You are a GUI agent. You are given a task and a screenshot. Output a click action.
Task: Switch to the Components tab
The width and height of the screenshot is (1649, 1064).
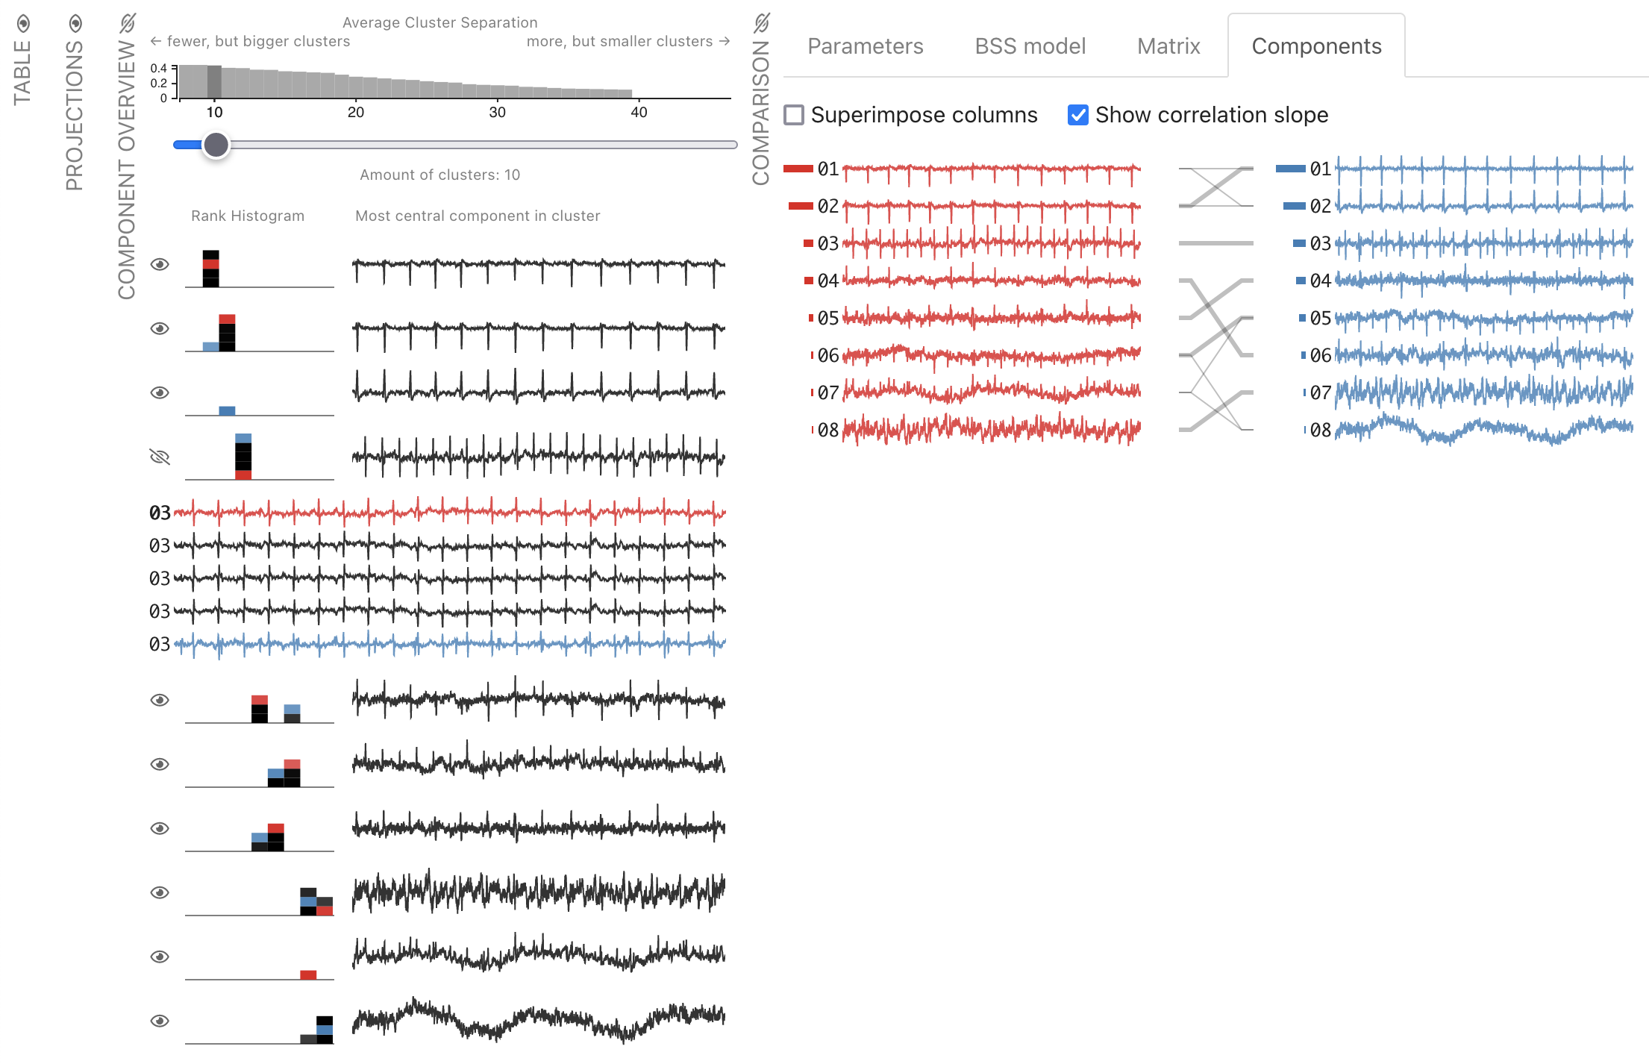1316,46
